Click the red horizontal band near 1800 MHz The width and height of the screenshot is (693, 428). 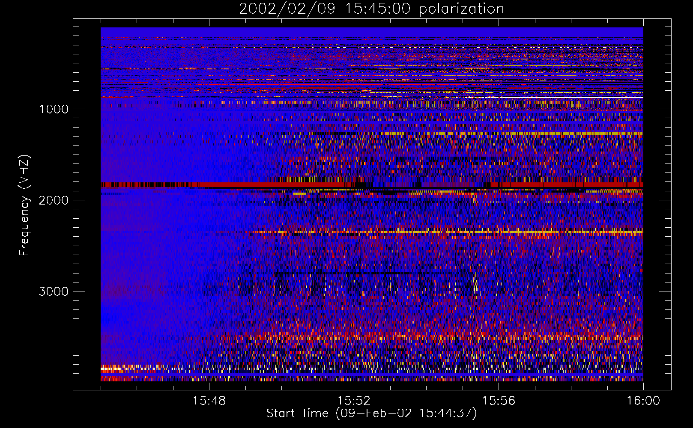pyautogui.click(x=372, y=185)
